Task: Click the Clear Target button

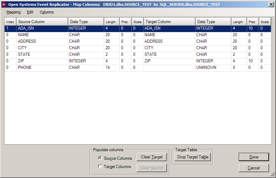Action: coord(152,157)
